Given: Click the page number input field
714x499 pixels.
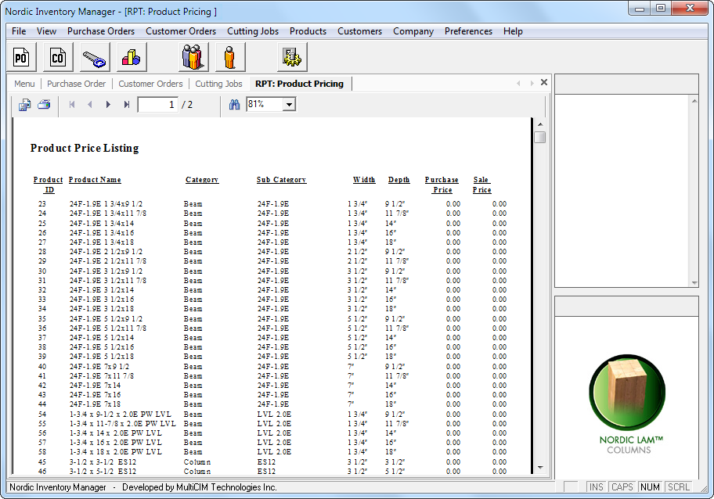Looking at the screenshot, I should [157, 105].
